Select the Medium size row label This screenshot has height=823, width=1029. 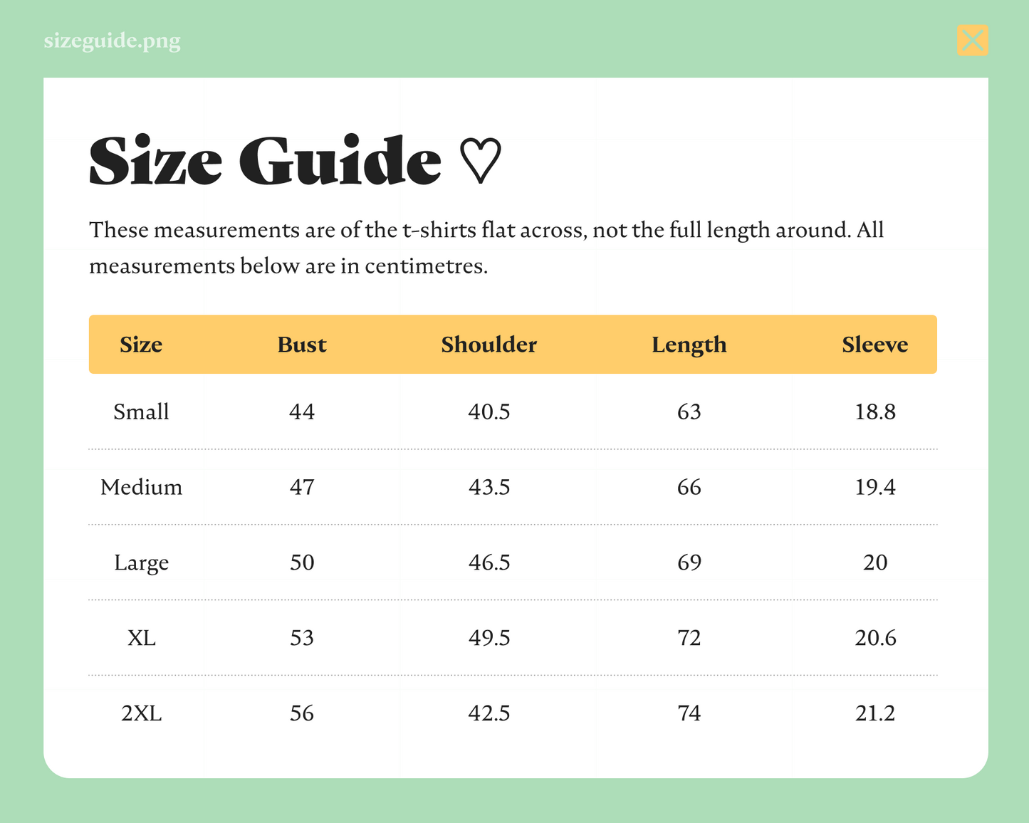pos(141,487)
